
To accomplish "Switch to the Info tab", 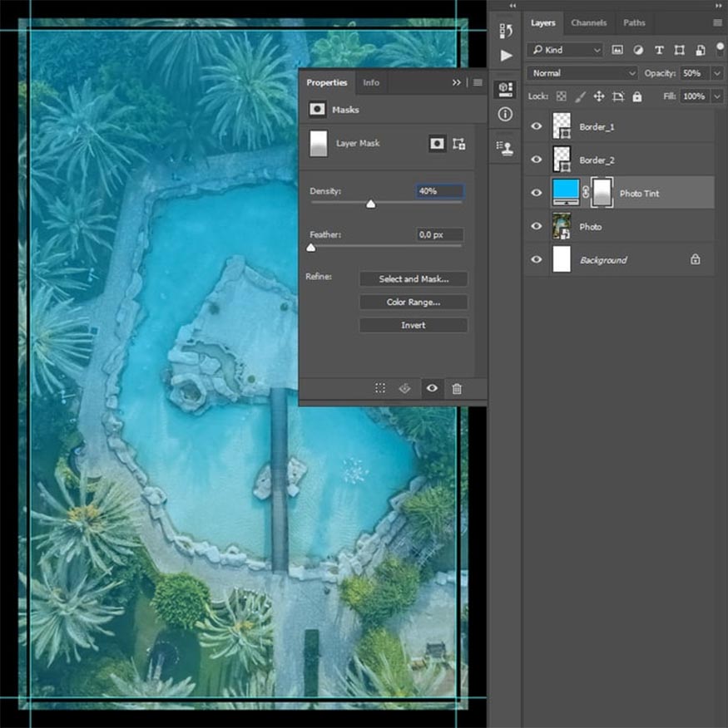I will (x=371, y=82).
